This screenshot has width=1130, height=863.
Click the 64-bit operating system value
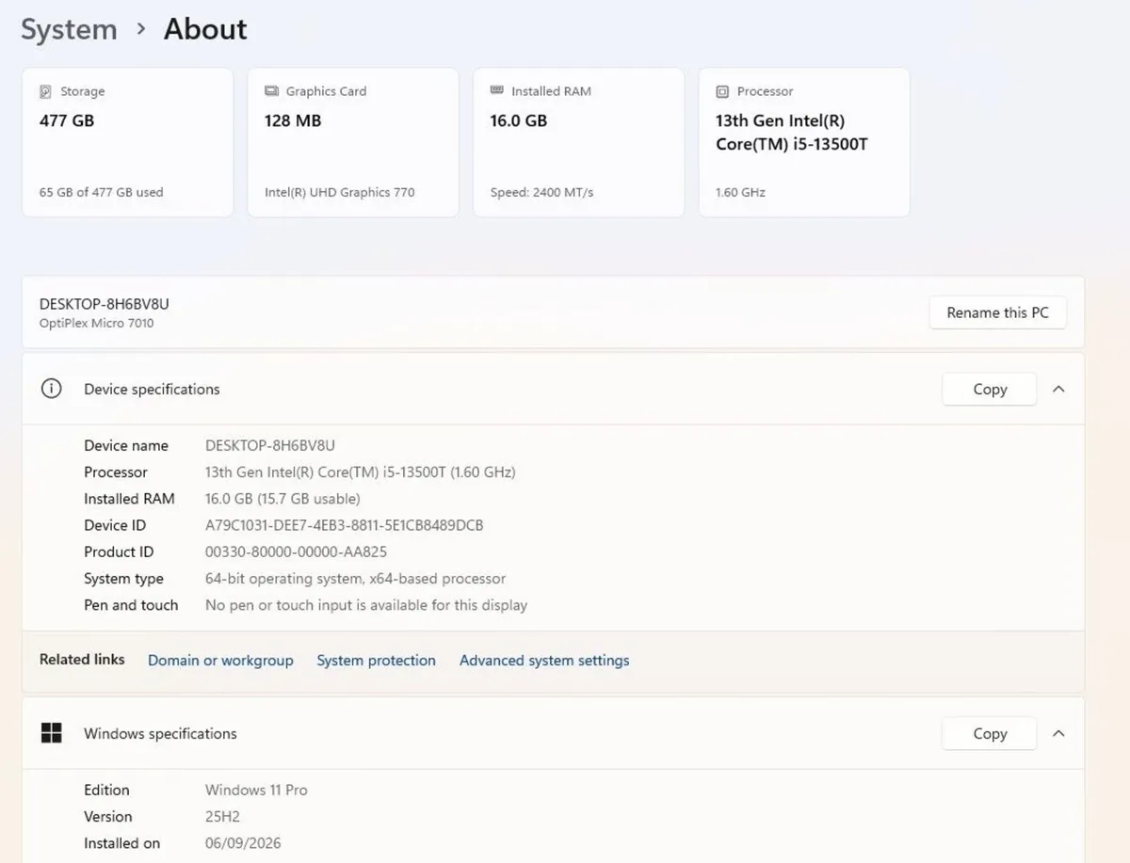point(356,579)
